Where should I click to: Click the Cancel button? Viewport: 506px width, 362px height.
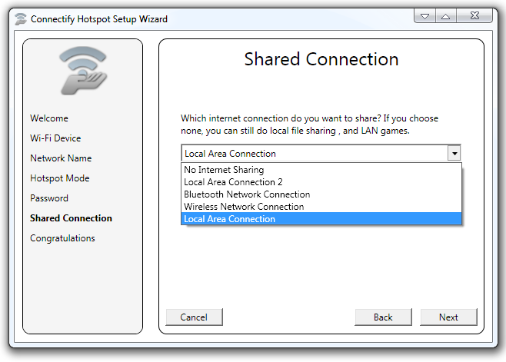(x=194, y=317)
